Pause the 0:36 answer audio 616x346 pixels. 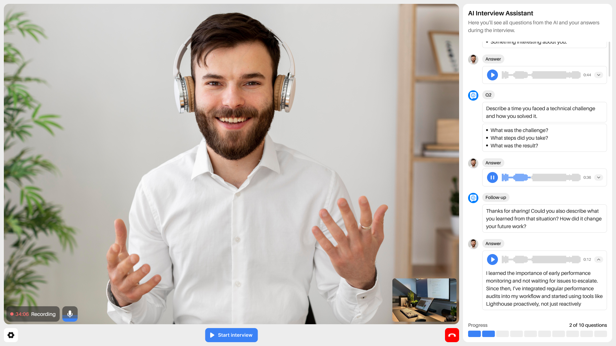click(492, 177)
